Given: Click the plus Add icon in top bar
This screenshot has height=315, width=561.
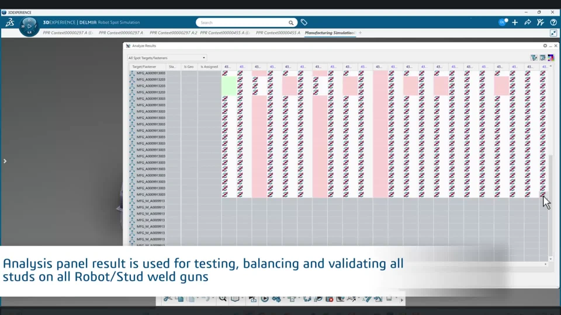Looking at the screenshot, I should point(515,23).
